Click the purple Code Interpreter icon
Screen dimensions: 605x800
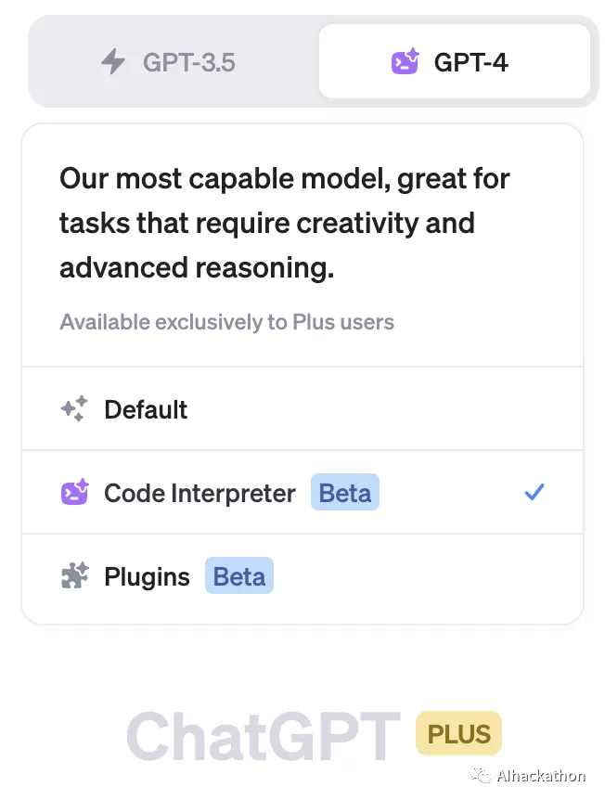click(75, 493)
